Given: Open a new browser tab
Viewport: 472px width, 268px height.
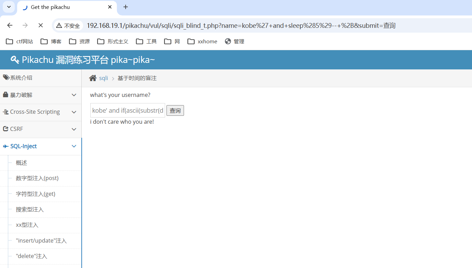Looking at the screenshot, I should tap(126, 7).
